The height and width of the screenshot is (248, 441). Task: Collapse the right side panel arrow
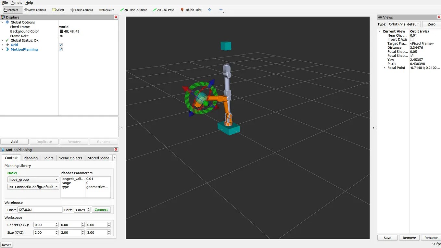(x=373, y=128)
